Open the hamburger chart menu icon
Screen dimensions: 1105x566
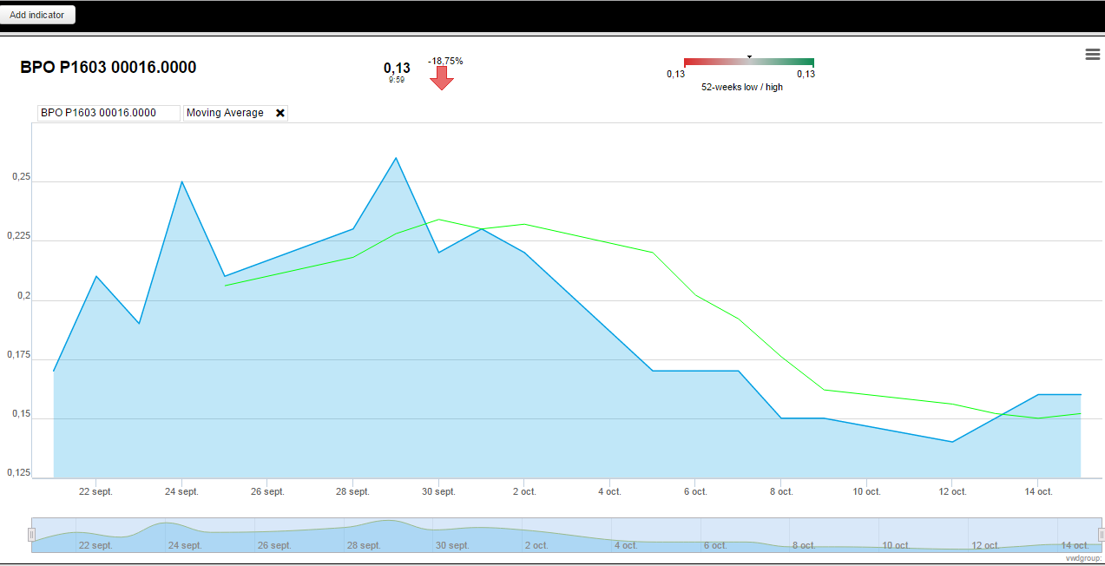click(1093, 55)
